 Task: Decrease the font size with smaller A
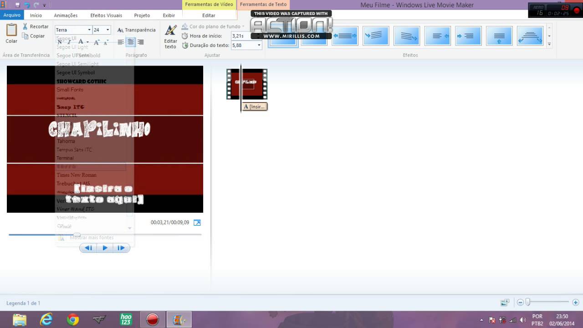[x=106, y=42]
